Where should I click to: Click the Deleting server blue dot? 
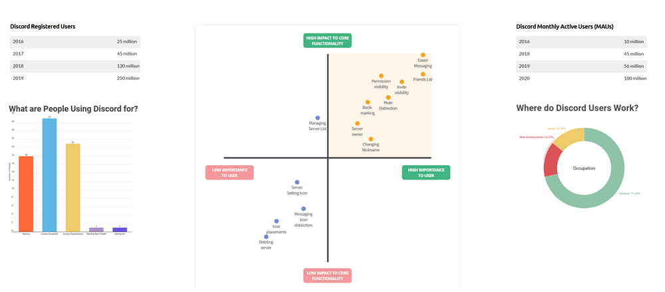pos(267,237)
